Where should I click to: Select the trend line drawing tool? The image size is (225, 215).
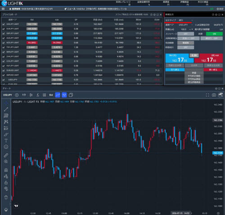point(6,109)
